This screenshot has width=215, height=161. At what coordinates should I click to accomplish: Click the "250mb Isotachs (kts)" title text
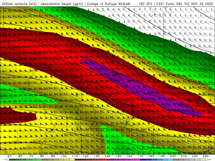click(x=19, y=4)
